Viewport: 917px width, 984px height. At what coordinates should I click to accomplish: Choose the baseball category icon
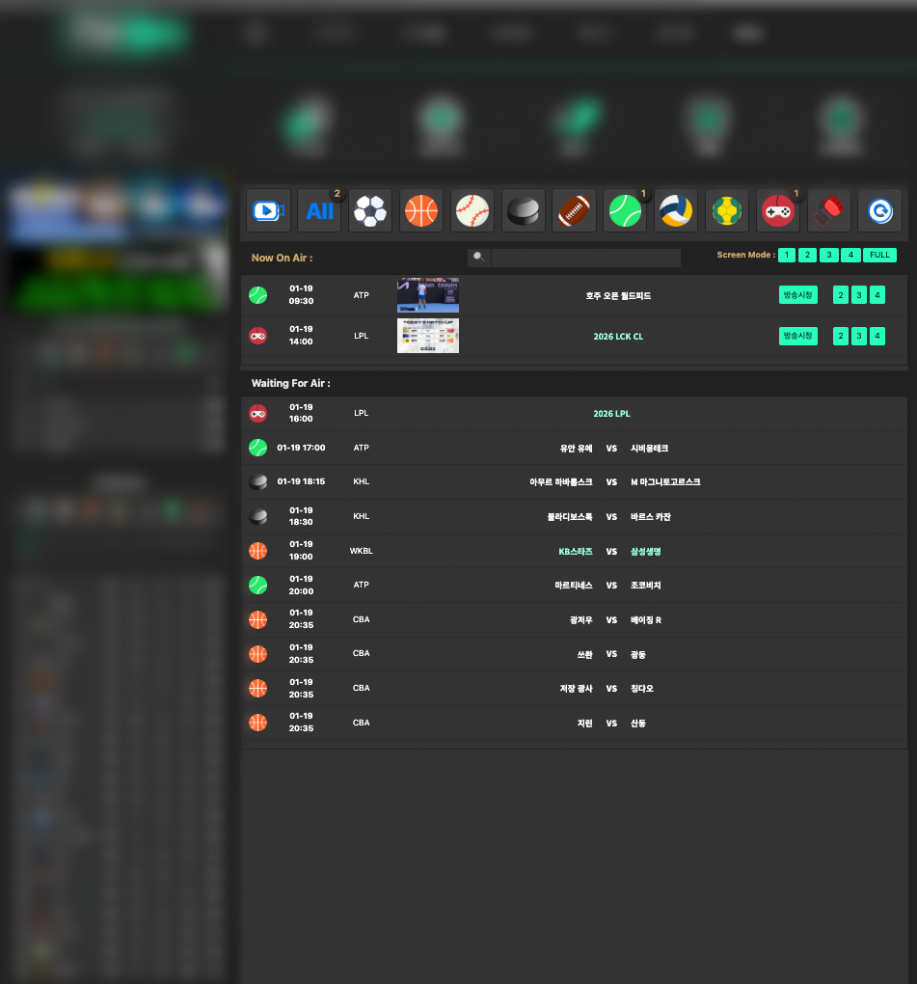point(472,210)
